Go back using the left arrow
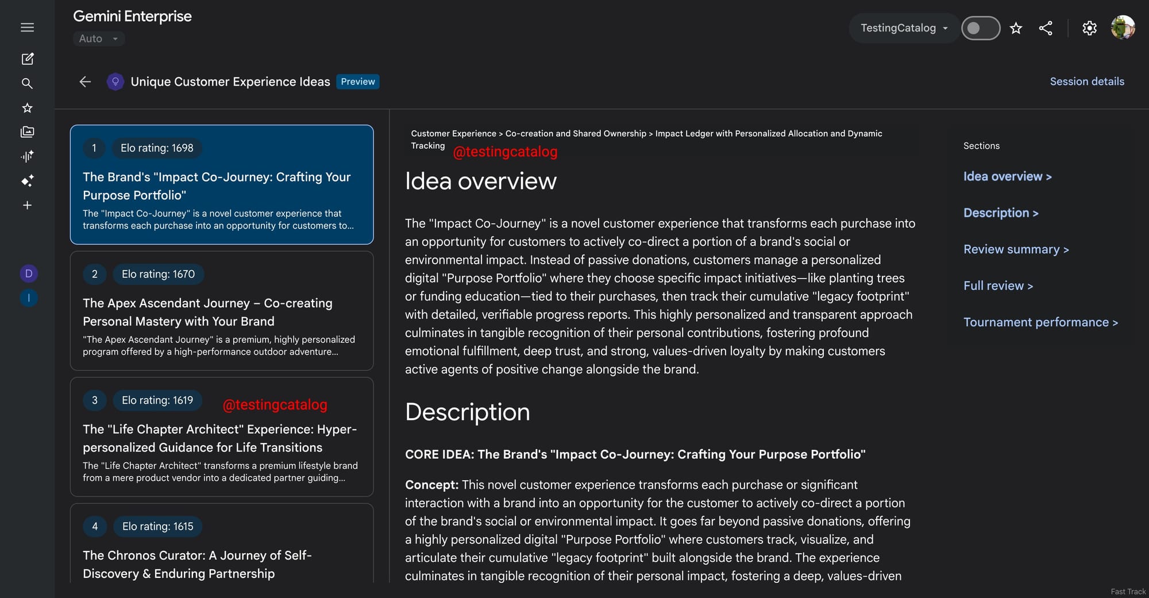Image resolution: width=1149 pixels, height=598 pixels. (x=85, y=82)
